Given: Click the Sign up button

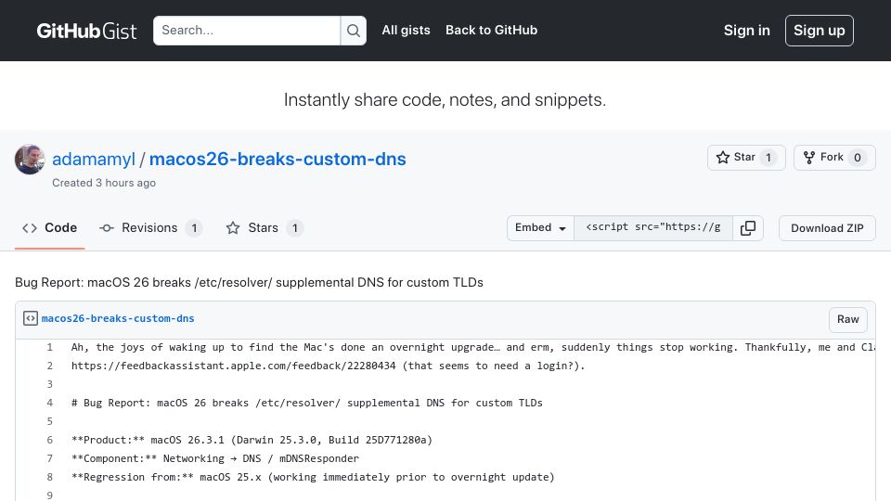Looking at the screenshot, I should (819, 31).
